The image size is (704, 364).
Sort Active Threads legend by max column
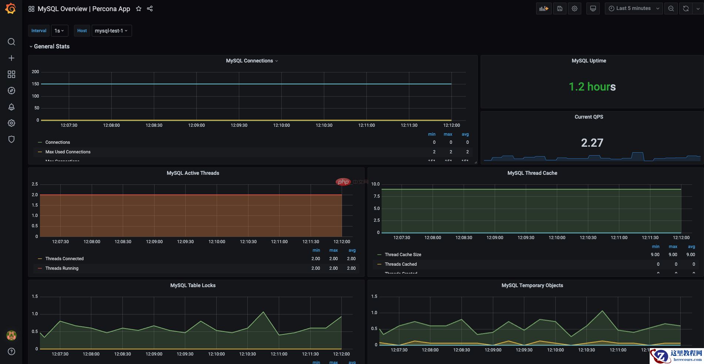[x=334, y=250]
